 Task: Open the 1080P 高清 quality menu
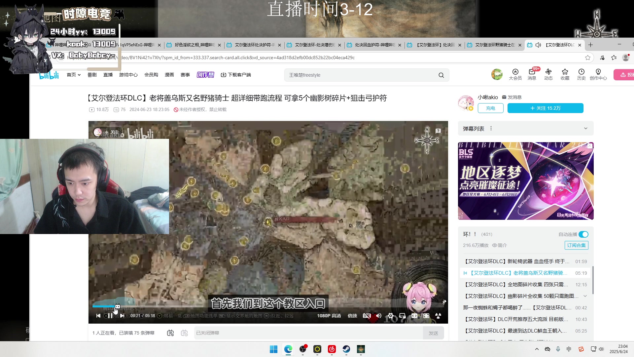click(329, 316)
